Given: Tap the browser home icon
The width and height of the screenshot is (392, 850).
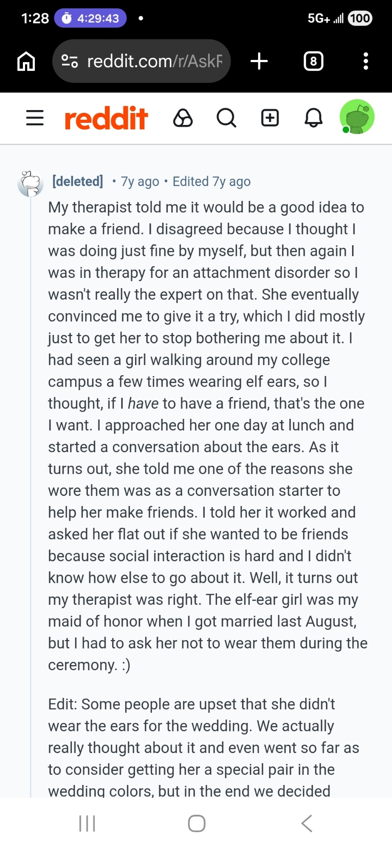Looking at the screenshot, I should (26, 61).
